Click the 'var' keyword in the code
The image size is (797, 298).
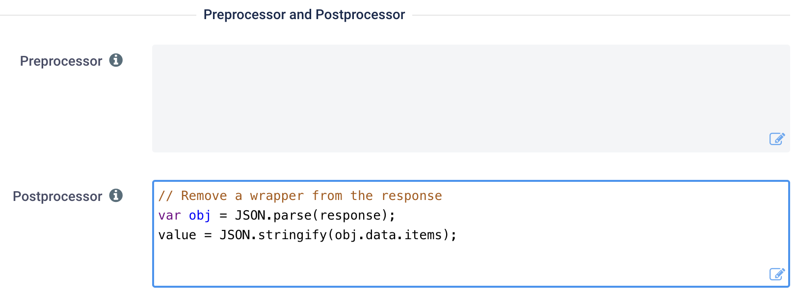pyautogui.click(x=169, y=215)
